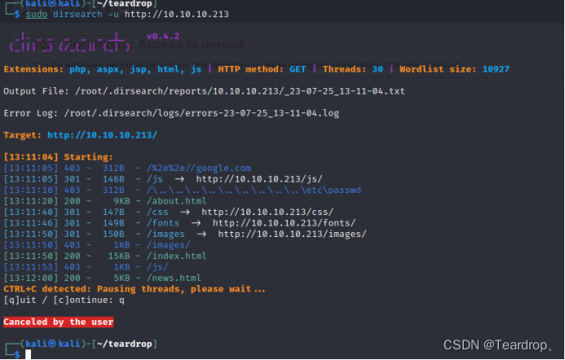Click the Threads value 30

point(377,69)
